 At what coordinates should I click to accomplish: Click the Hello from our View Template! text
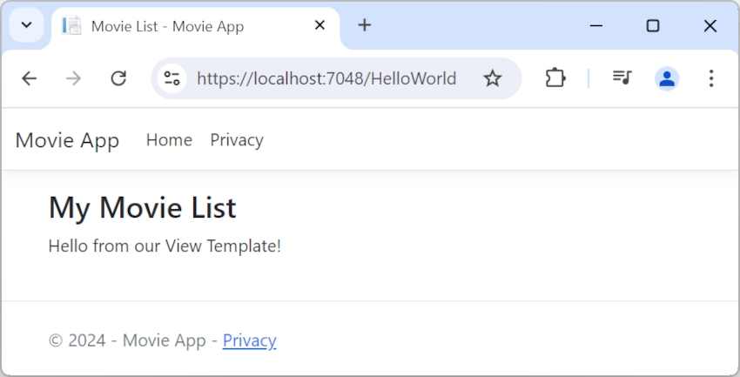tap(165, 246)
